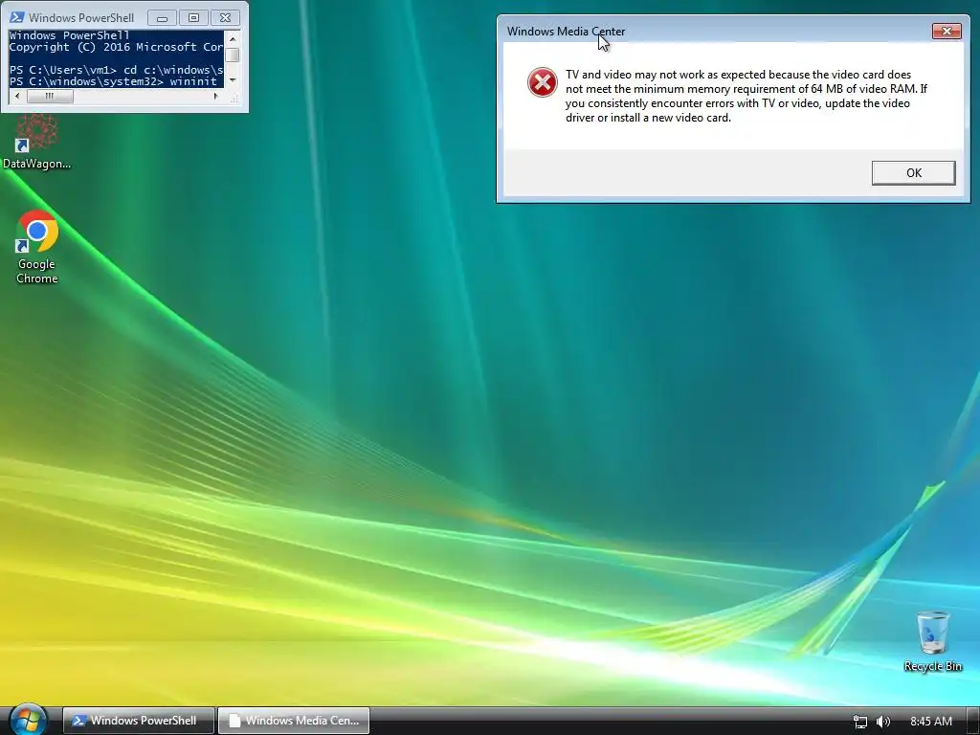Switch to Windows PowerShell taskbar button
This screenshot has height=735, width=980.
click(138, 721)
